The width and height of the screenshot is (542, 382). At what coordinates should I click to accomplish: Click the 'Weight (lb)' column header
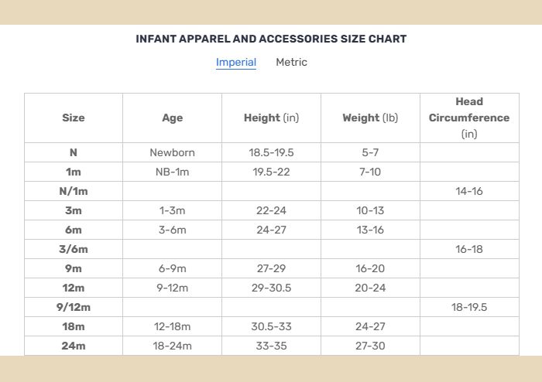click(370, 118)
